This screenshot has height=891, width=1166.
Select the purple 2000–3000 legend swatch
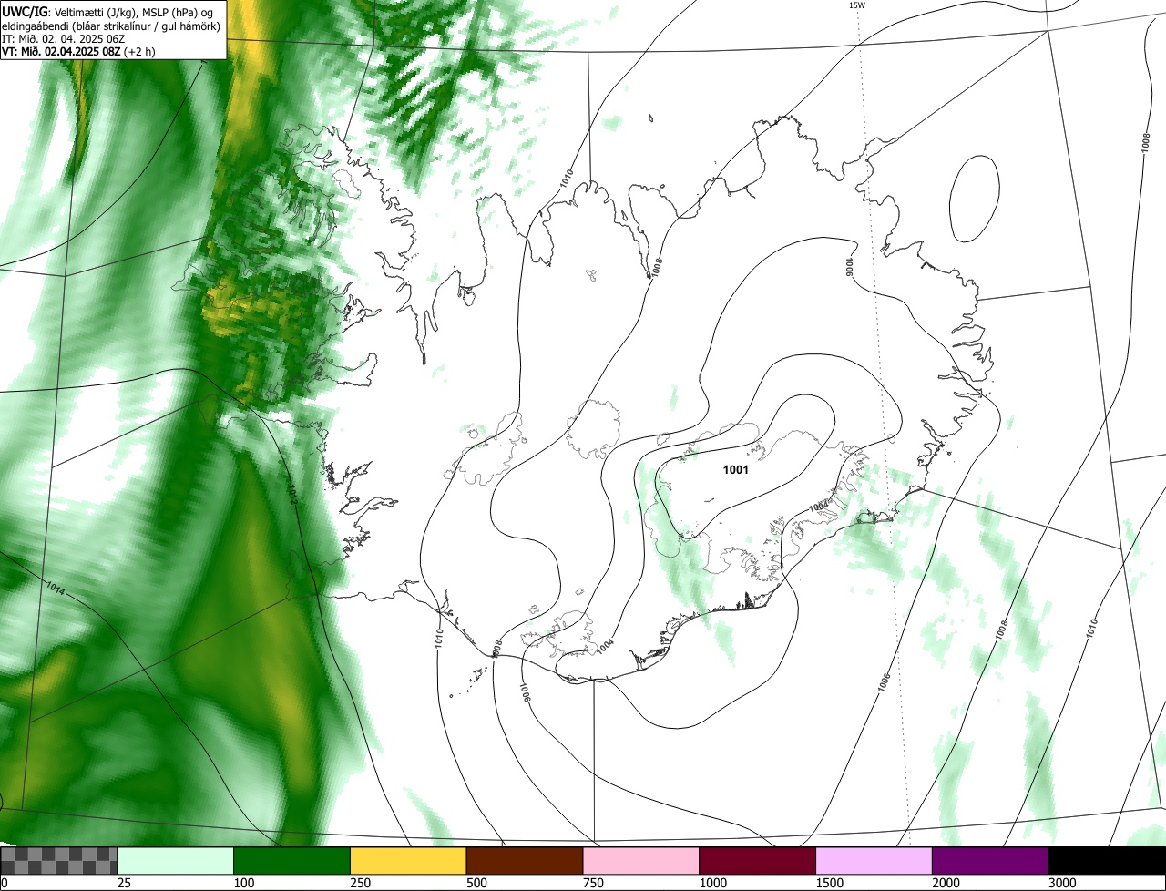tap(990, 861)
